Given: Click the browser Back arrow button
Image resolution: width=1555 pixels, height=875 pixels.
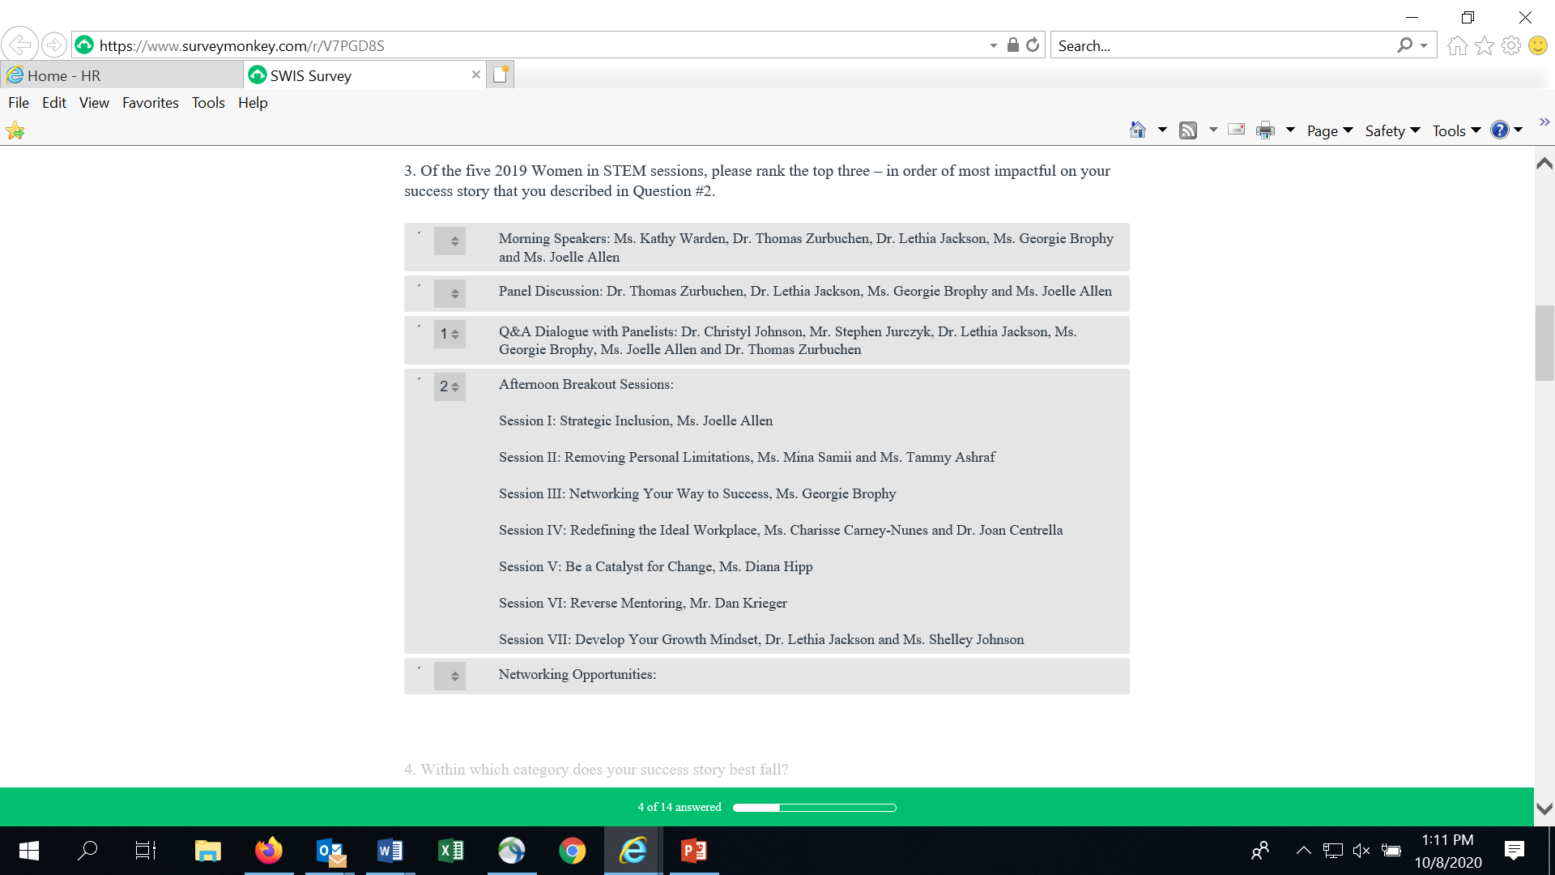Looking at the screenshot, I should [x=19, y=45].
